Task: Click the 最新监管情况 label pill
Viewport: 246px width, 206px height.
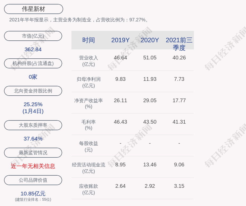Action: point(33,153)
